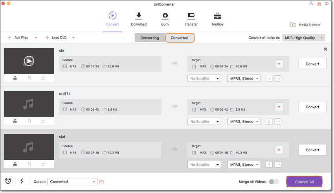Click the split icon for qrd(1)
Viewport: 334px width, 193px height.
[278, 121]
